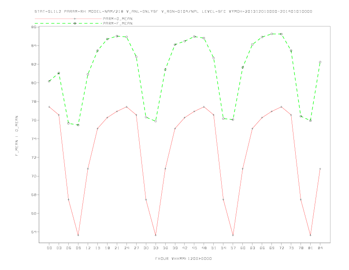Click the x-axis forecast hour label 24
This screenshot has height=270, width=349.
tap(126, 248)
